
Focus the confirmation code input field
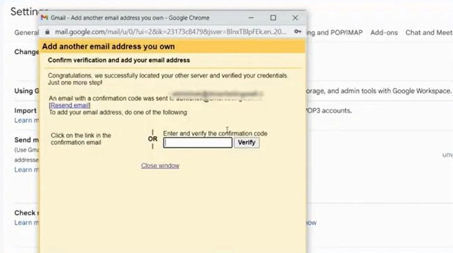tap(198, 143)
